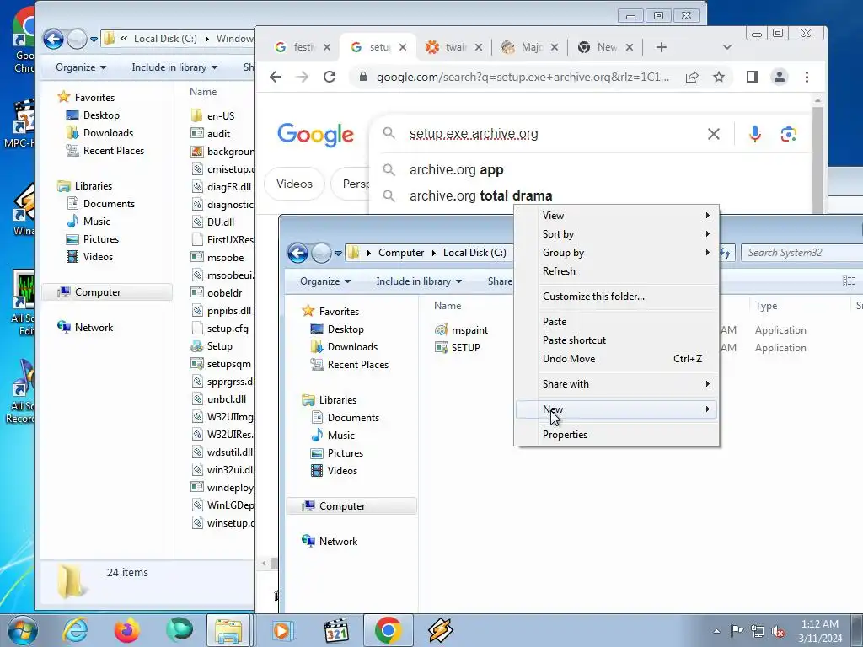Launch Internet Explorer from taskbar
863x647 pixels.
75,630
